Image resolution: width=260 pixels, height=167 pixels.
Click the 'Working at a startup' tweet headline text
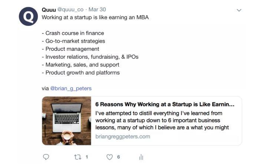[95, 17]
